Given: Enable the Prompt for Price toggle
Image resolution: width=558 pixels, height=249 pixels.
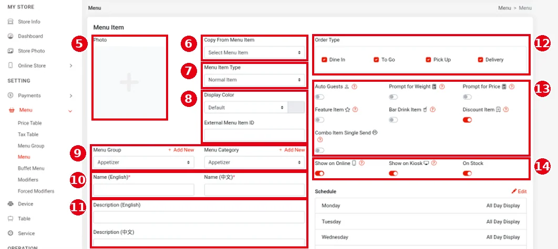Looking at the screenshot, I should 467,97.
